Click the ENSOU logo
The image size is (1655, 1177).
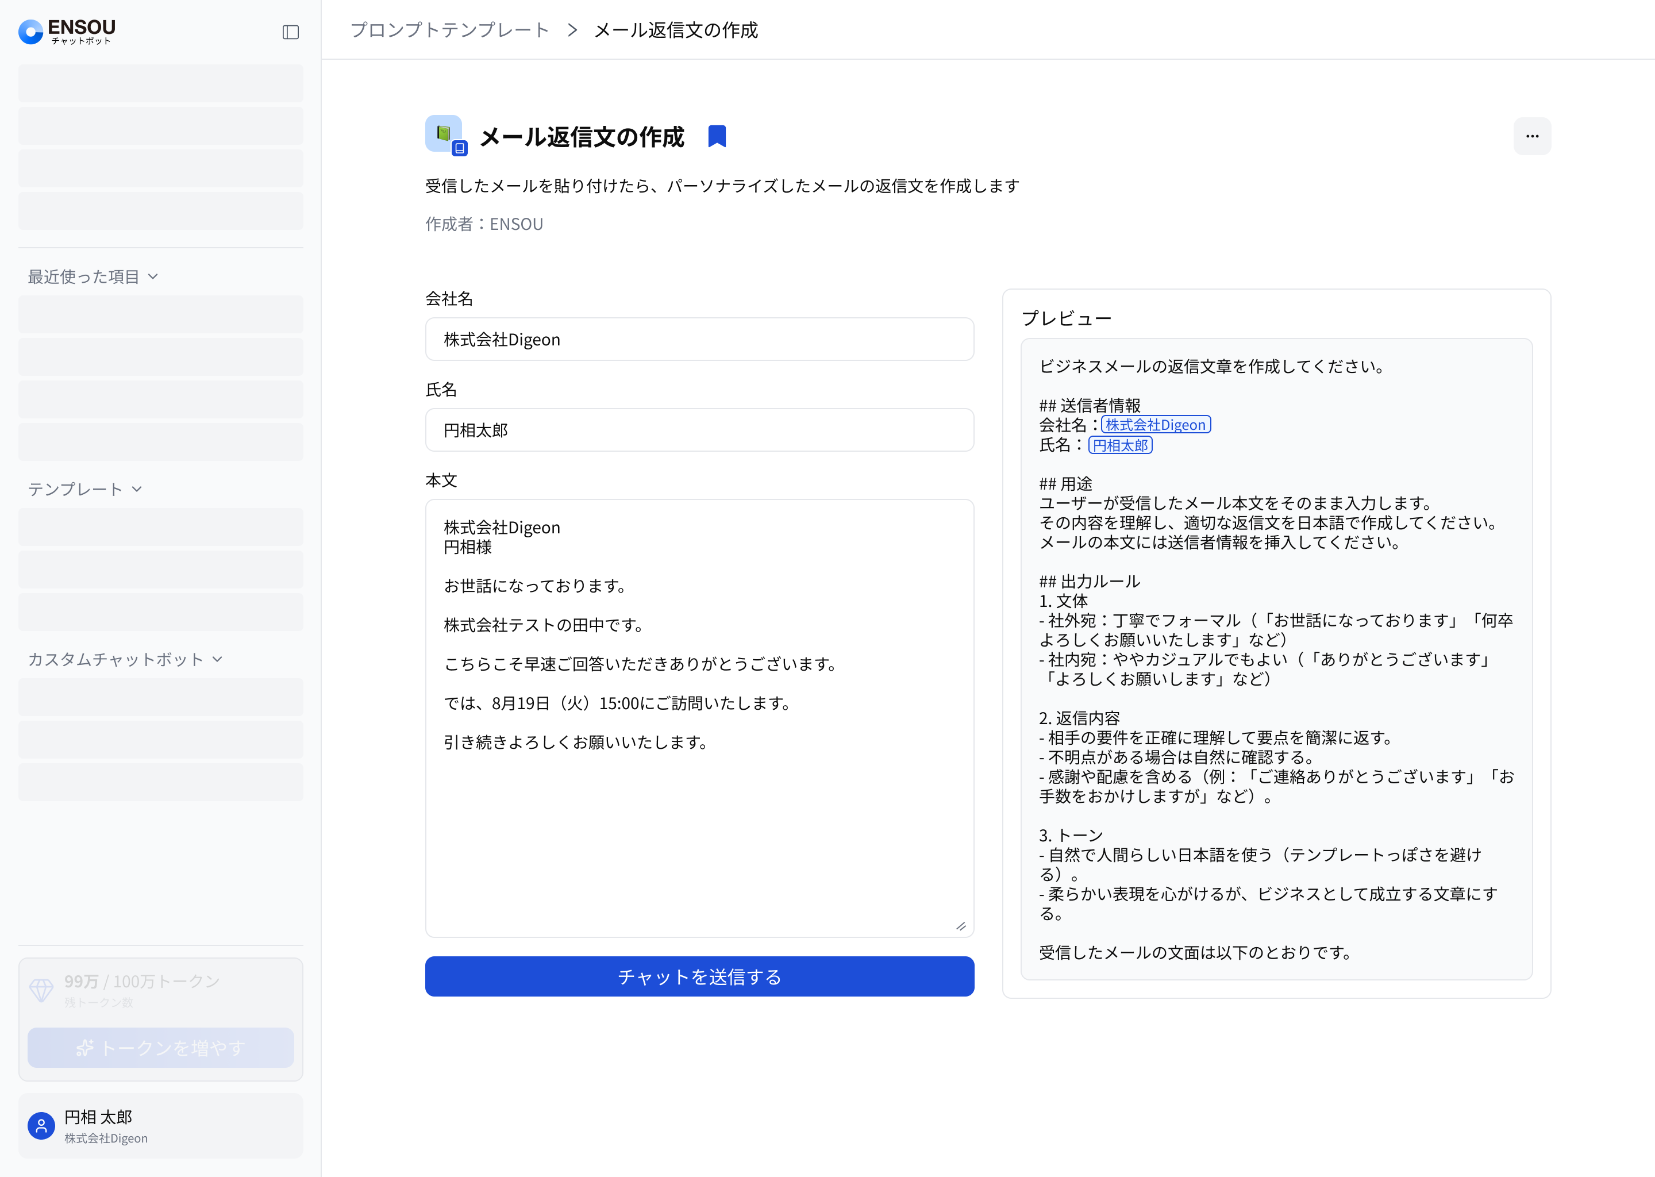67,31
